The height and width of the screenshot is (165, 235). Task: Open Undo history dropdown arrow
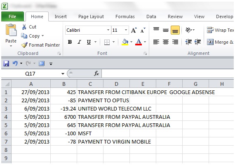pyautogui.click(x=21, y=64)
